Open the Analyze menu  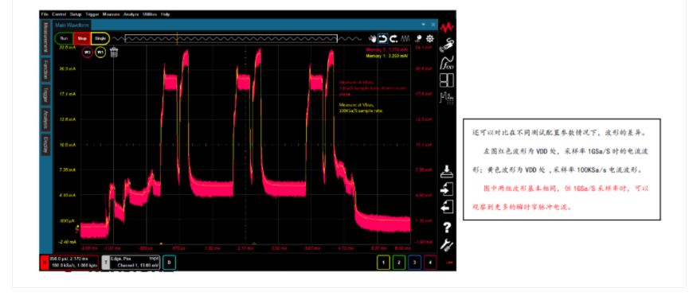click(x=131, y=14)
